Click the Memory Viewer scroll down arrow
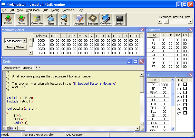The width and height of the screenshot is (195, 138). (x=31, y=53)
